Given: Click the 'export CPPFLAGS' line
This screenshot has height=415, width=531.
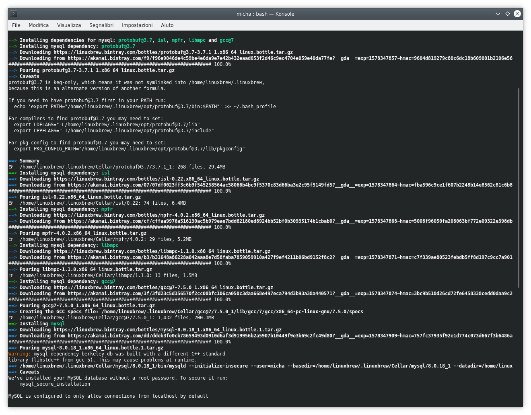Looking at the screenshot, I should pyautogui.click(x=114, y=131).
